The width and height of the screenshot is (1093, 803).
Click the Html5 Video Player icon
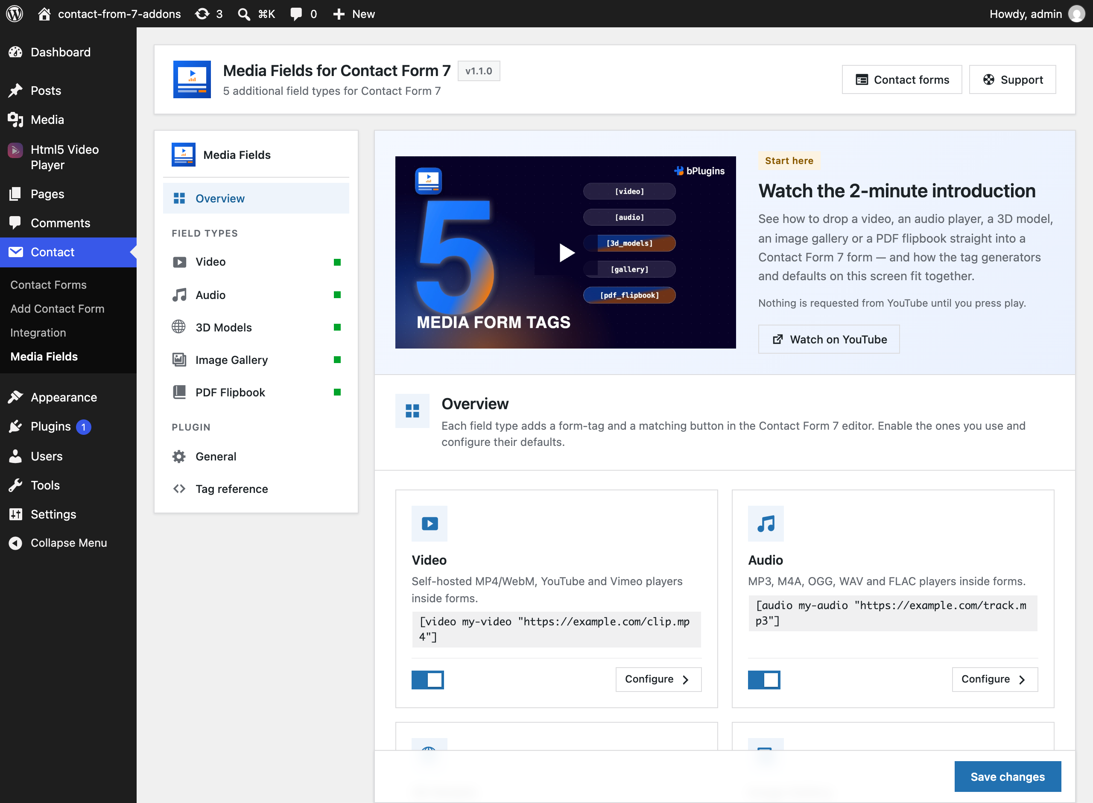(15, 150)
